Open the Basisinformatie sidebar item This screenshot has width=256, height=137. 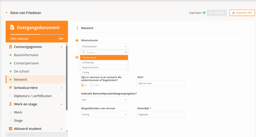[26, 55]
